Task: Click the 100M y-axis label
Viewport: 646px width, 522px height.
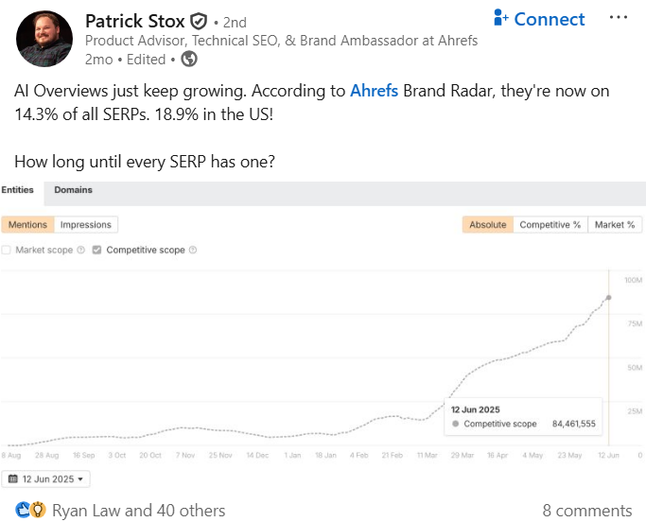Action: tap(633, 280)
